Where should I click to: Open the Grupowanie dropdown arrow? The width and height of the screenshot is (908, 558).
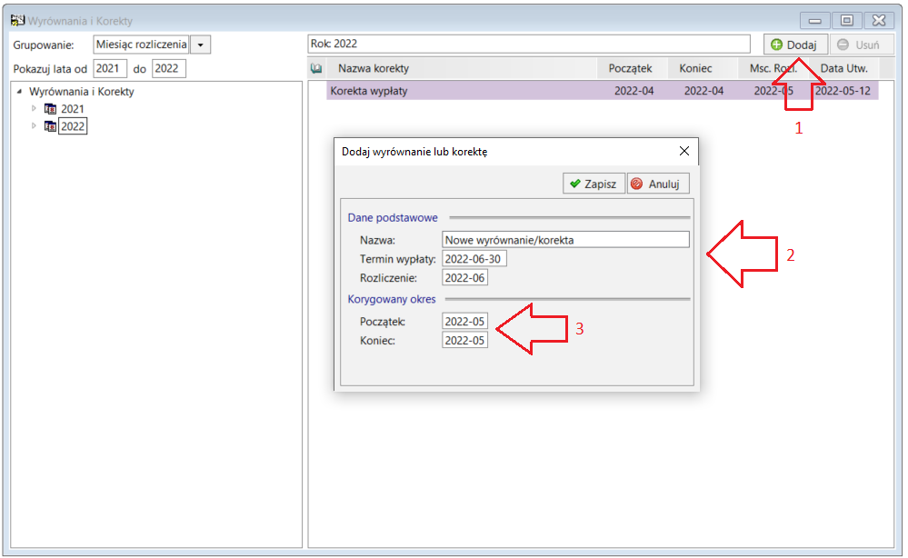pyautogui.click(x=200, y=45)
